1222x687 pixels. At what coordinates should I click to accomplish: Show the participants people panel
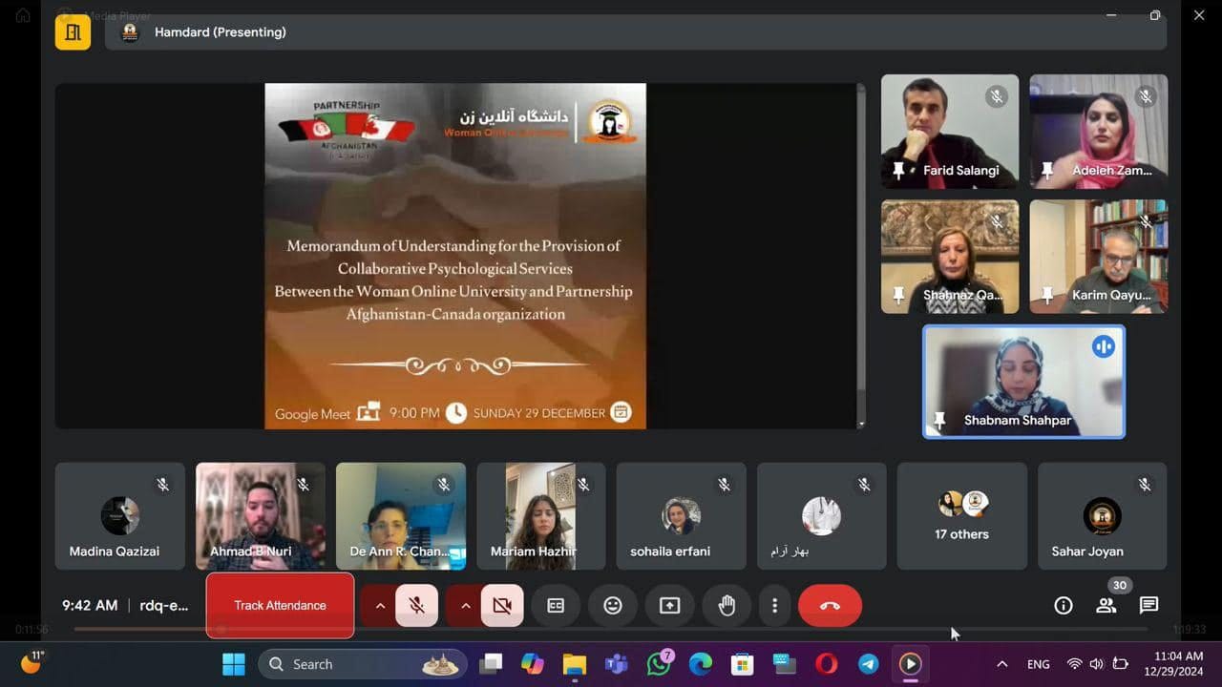coord(1106,606)
